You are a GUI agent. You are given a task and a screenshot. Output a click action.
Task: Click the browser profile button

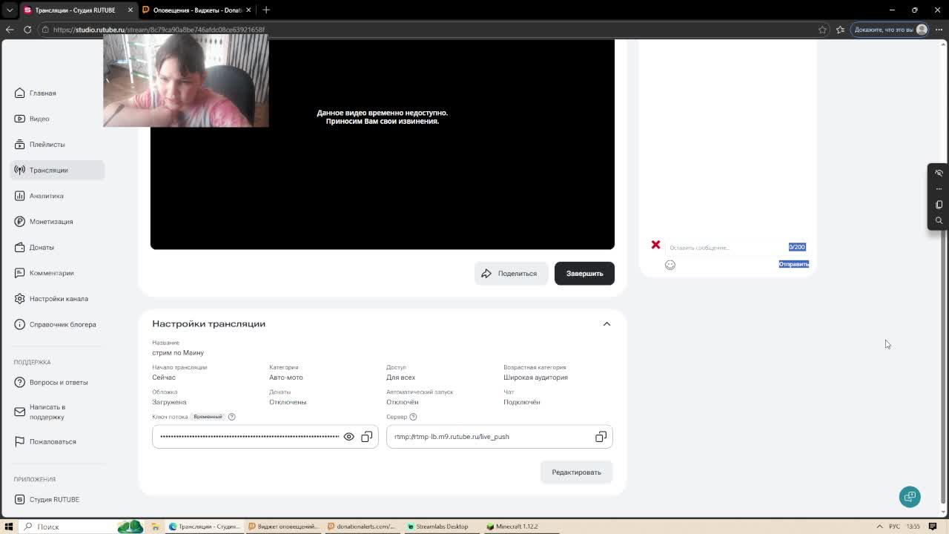coord(890,30)
